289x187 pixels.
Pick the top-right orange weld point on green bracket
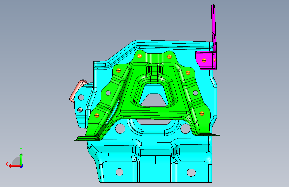point(169,57)
